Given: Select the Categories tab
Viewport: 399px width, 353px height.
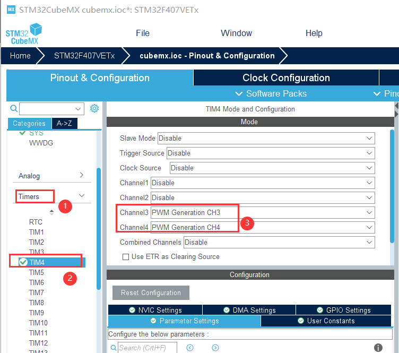Looking at the screenshot, I should tap(29, 124).
